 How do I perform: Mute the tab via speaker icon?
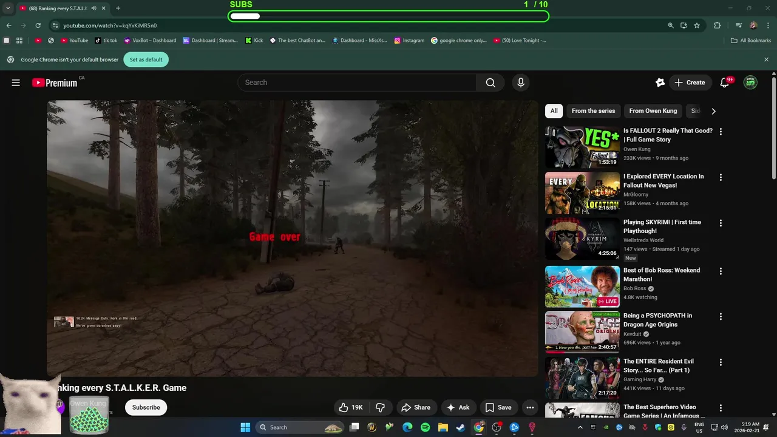[x=93, y=8]
